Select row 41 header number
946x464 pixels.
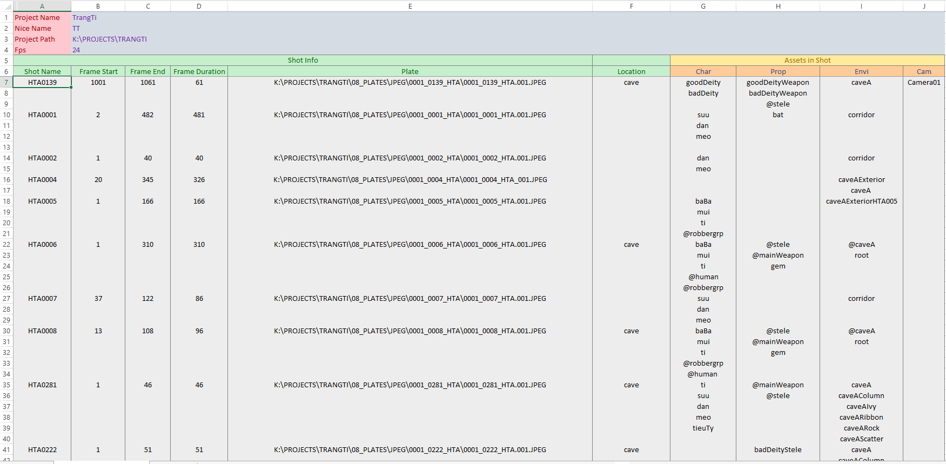click(x=6, y=449)
